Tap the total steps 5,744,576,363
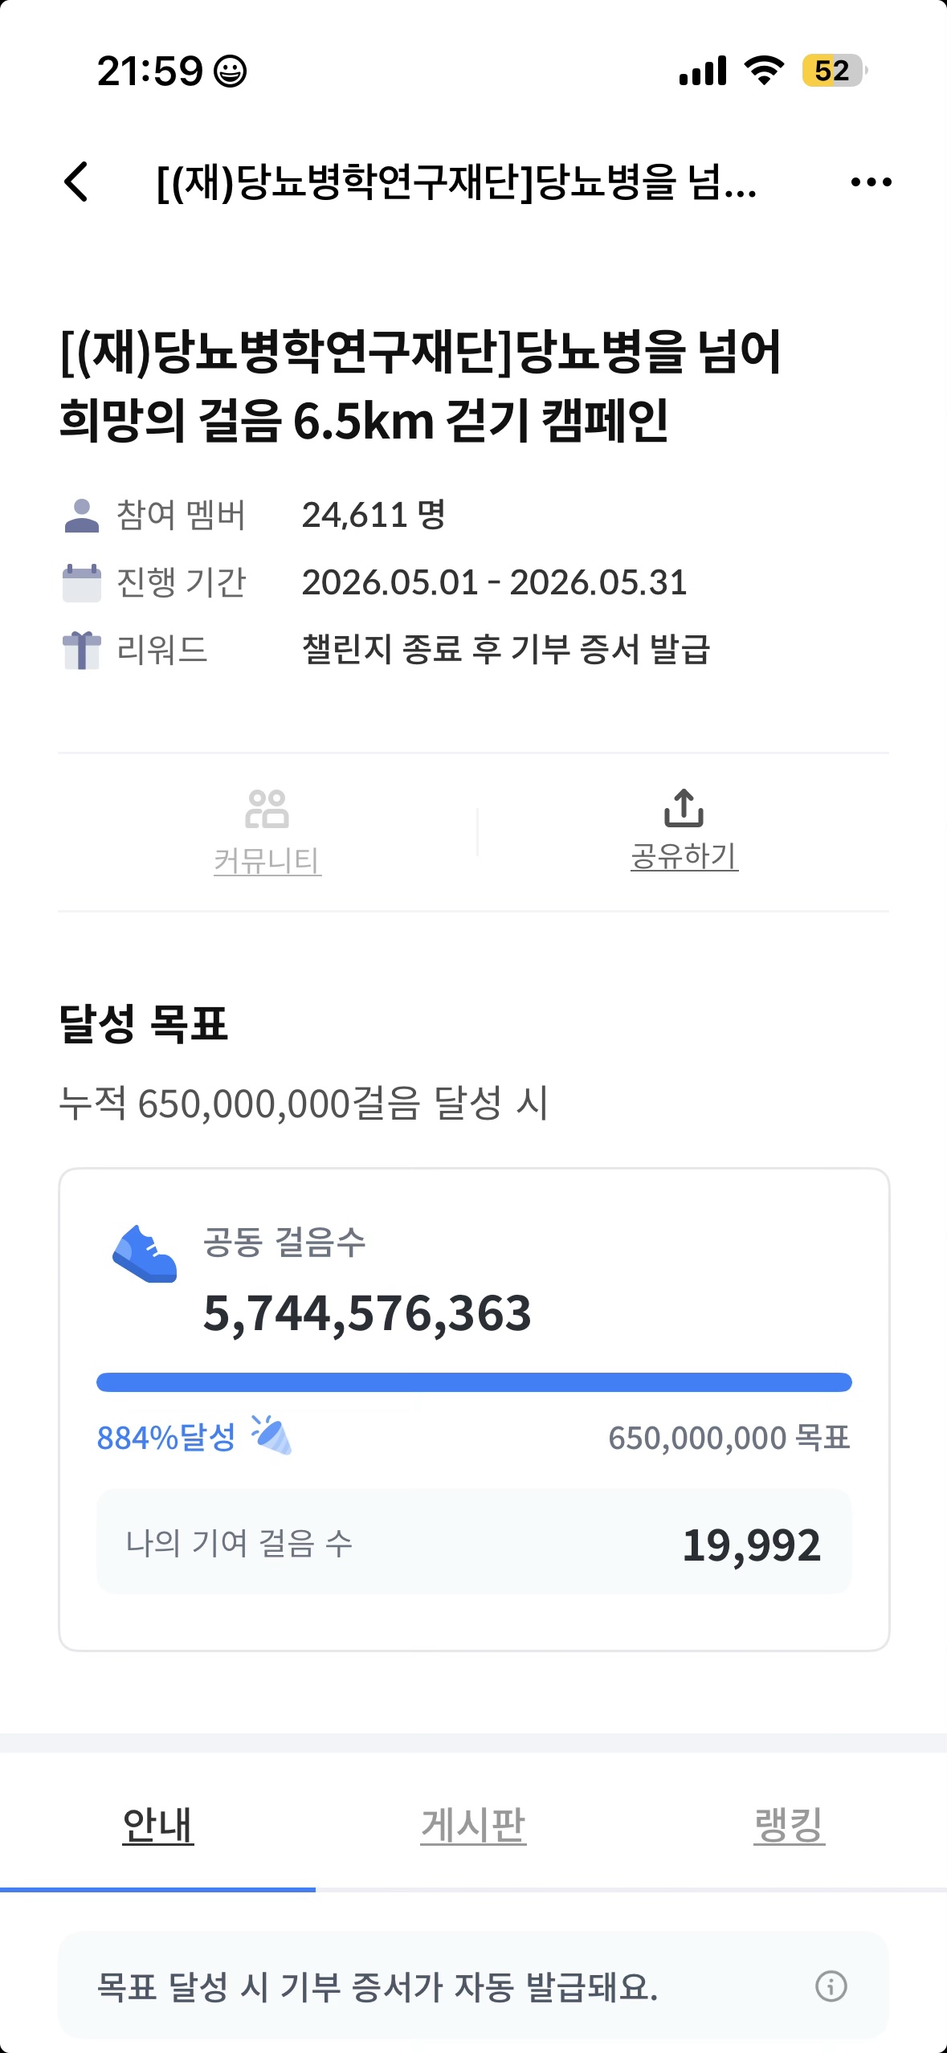Image resolution: width=947 pixels, height=2053 pixels. pos(367,1314)
